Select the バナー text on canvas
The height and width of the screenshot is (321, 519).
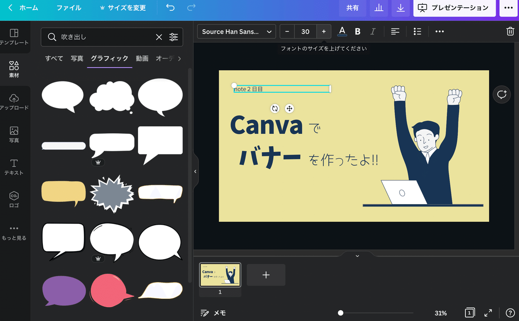(x=270, y=158)
